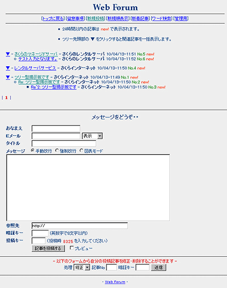This screenshot has height=288, width=227.
Task: Focus the 暗証キー field next to 送信
Action: [x=142, y=267]
